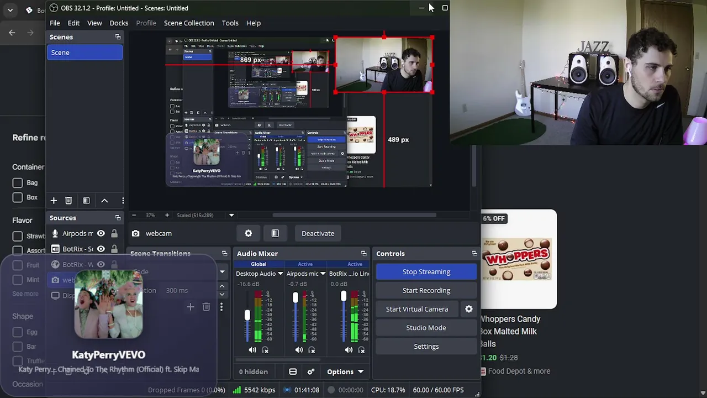Open filters for the webcam source

tap(275, 233)
